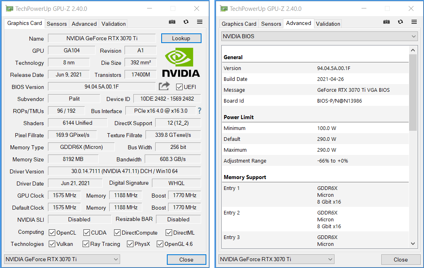The width and height of the screenshot is (424, 268).
Task: Click the camera icon in right Advanced window
Action: (x=387, y=22)
